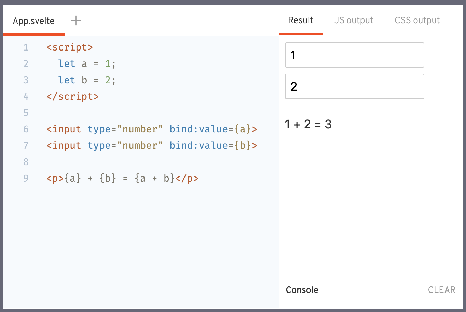Select the result text 1 + 2 = 3
The height and width of the screenshot is (312, 466).
(308, 124)
